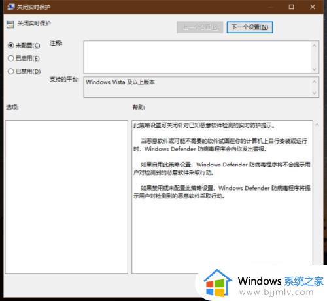This screenshot has height=301, width=327.
Task: Click the comment box scroll up arrow
Action: tap(315, 46)
